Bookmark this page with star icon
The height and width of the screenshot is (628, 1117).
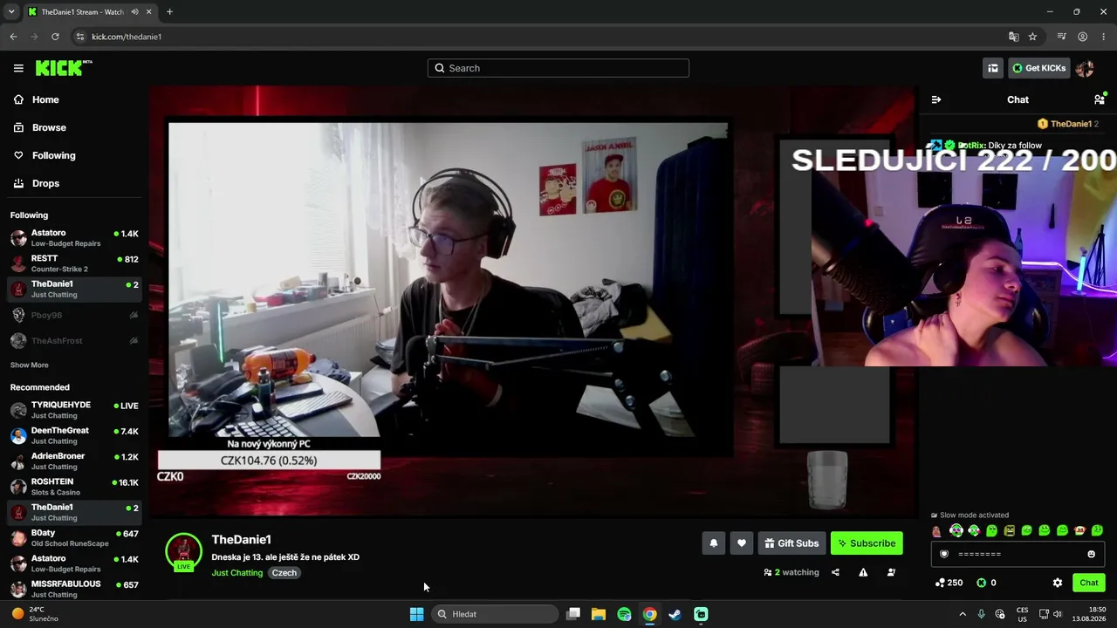tap(1032, 37)
